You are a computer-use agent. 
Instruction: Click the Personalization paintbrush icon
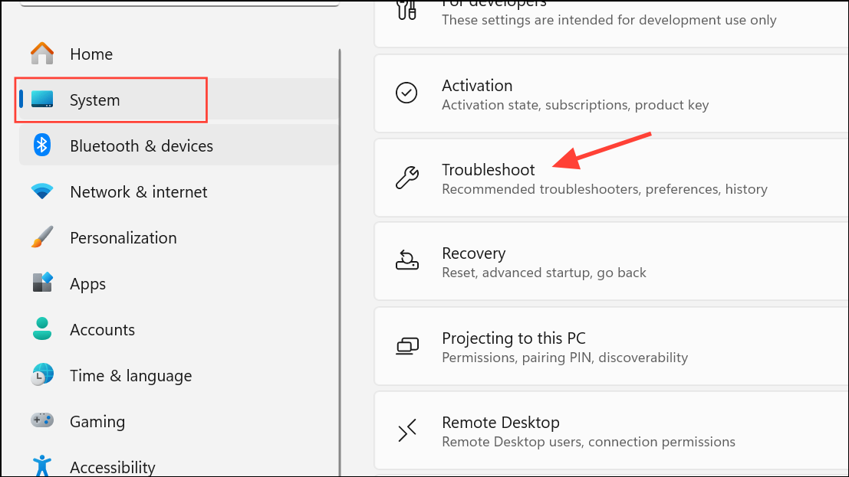point(41,237)
